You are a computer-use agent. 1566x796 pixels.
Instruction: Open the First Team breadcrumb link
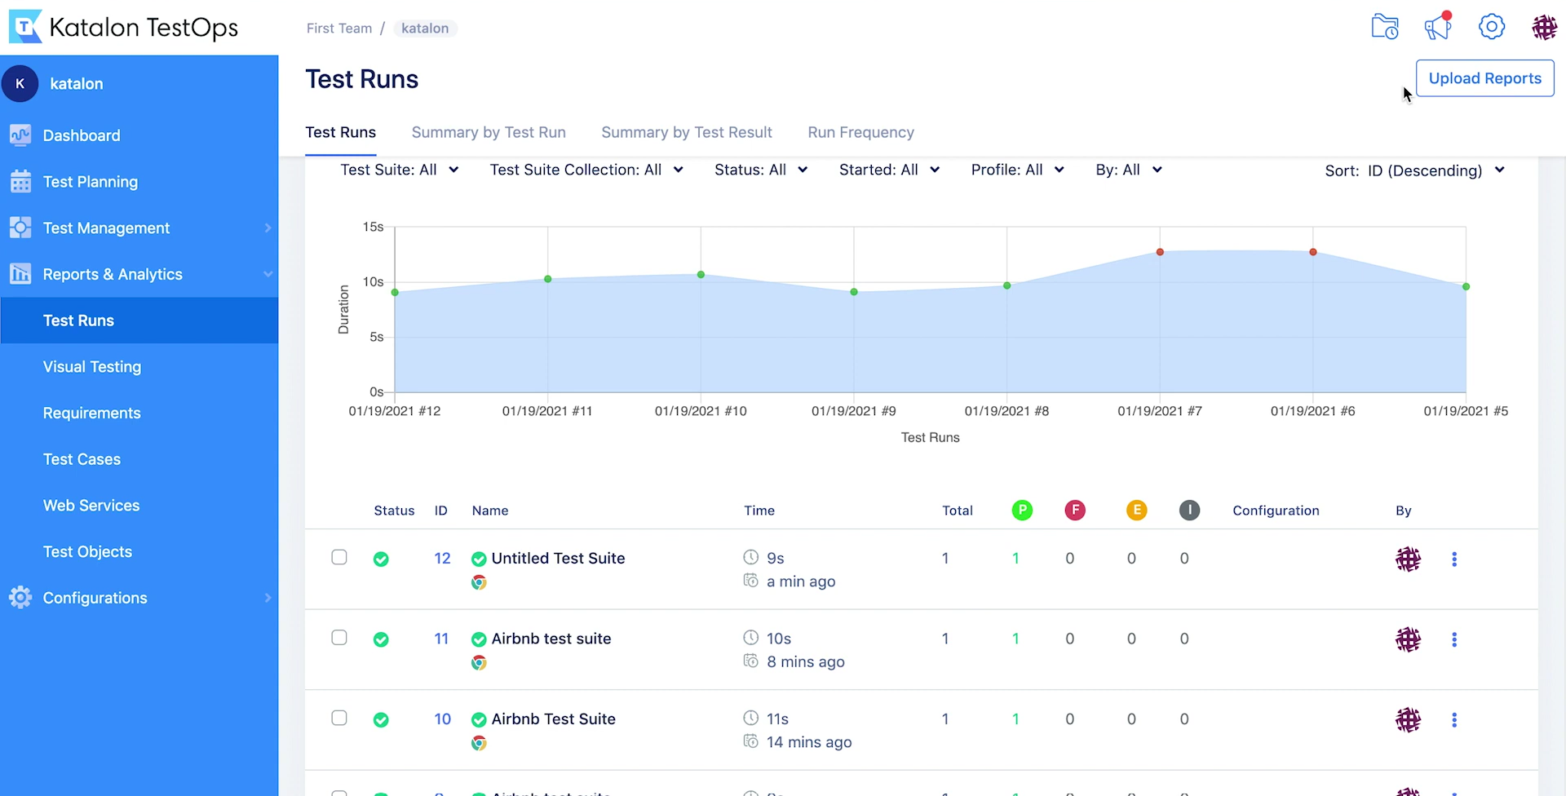pos(339,29)
